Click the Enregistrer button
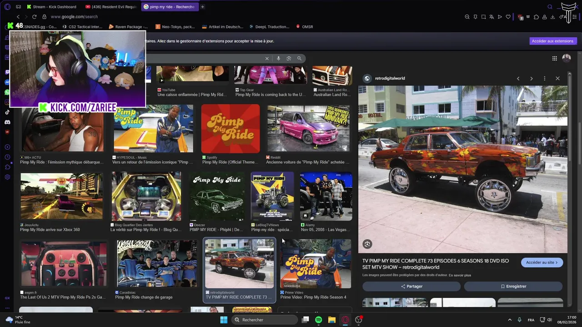This screenshot has height=327, width=582. pyautogui.click(x=513, y=287)
